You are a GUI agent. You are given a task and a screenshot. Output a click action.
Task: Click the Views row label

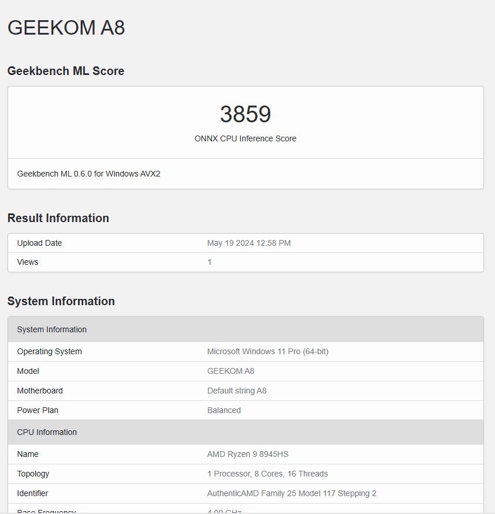tap(28, 262)
